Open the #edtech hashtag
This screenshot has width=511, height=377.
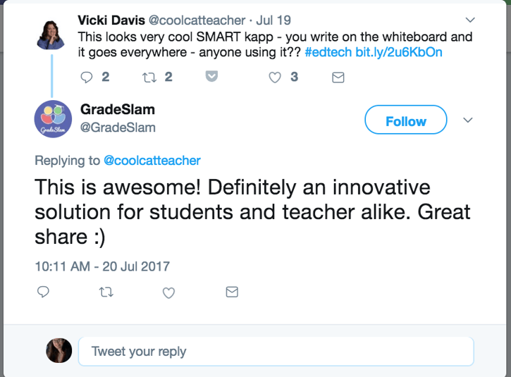328,53
